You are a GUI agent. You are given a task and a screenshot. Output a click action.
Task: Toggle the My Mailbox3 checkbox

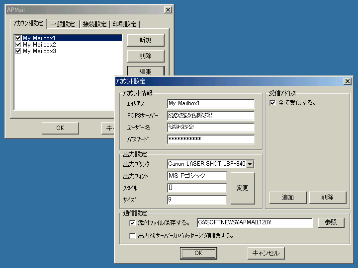coord(18,51)
